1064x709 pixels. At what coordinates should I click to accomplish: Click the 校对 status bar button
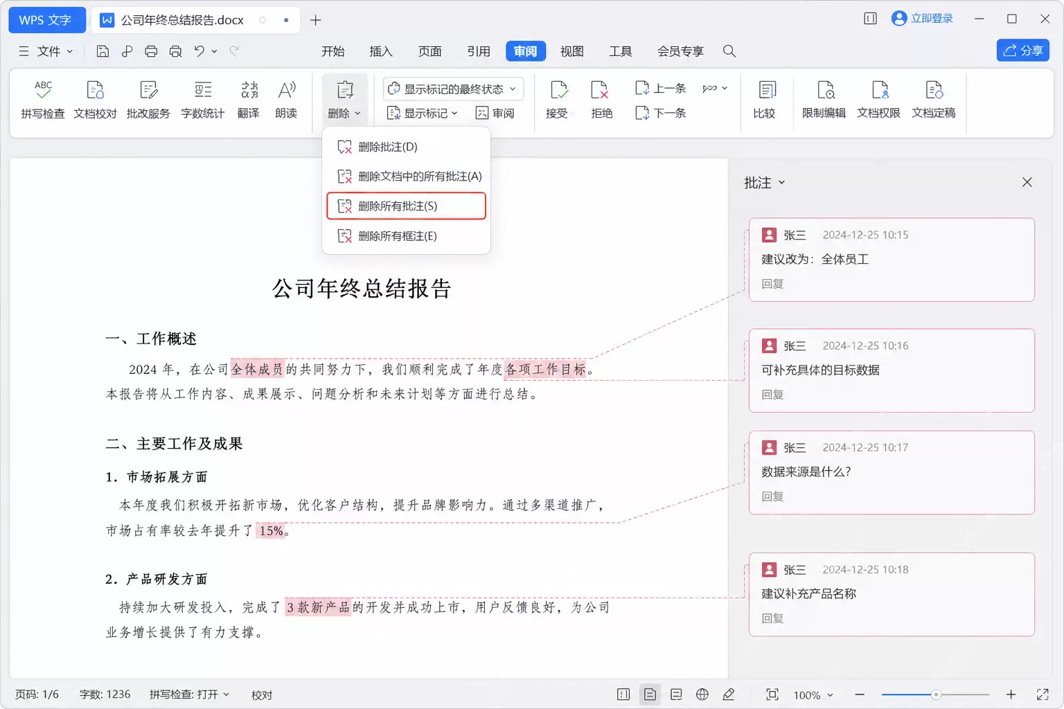tap(262, 695)
